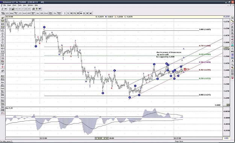Click the magnifying glass zoom tool

coord(232,64)
